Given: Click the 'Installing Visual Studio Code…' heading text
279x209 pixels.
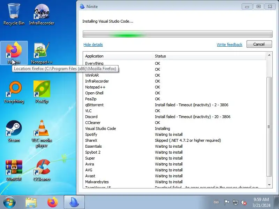Looking at the screenshot, I should [108, 21].
